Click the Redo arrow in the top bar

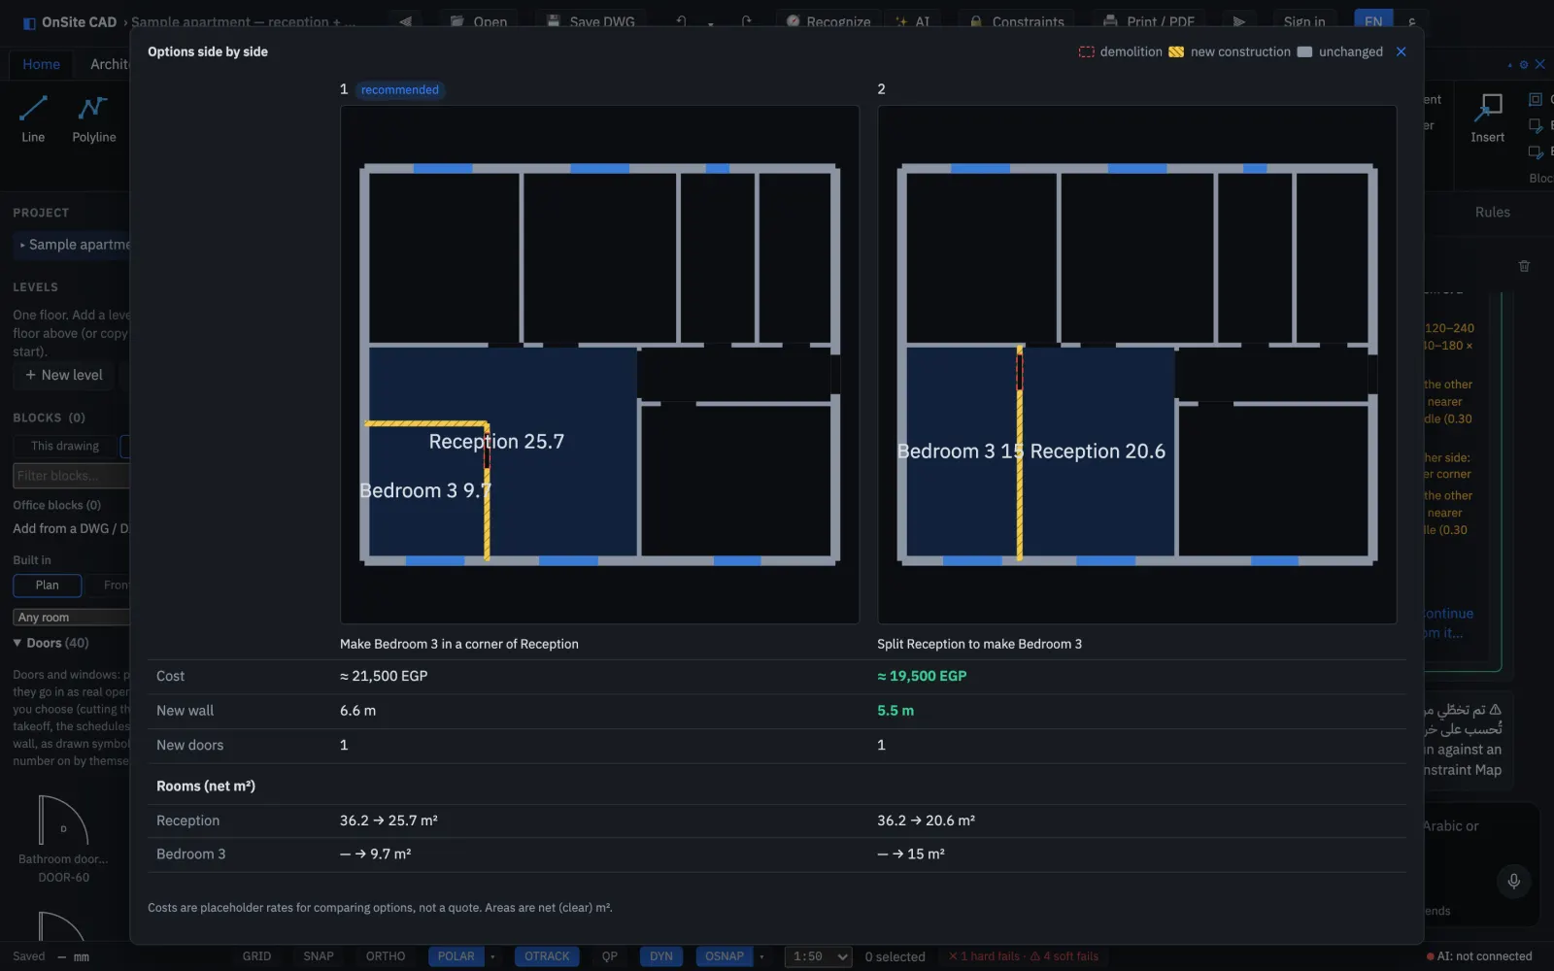[746, 21]
